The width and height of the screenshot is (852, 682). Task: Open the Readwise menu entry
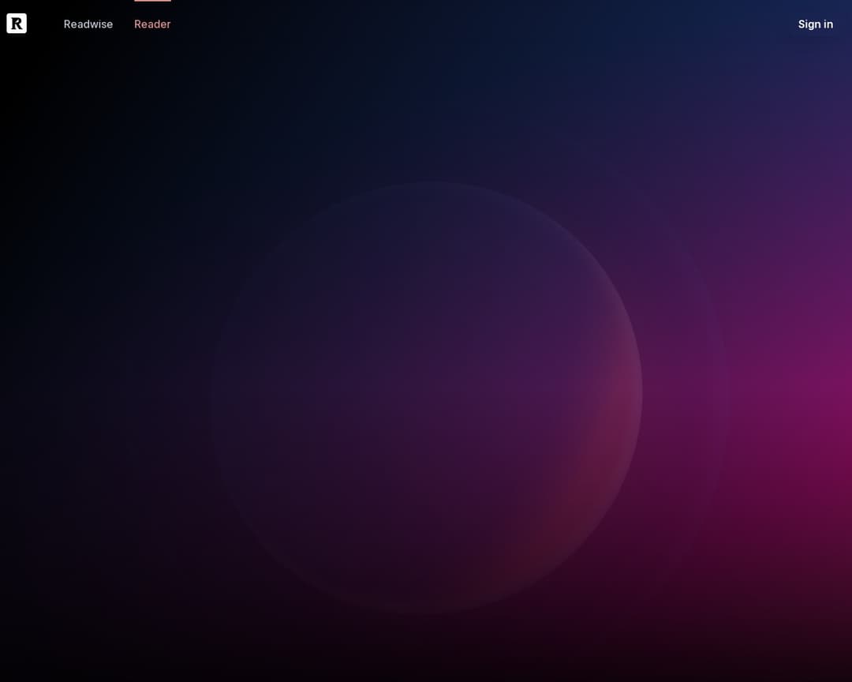(88, 24)
